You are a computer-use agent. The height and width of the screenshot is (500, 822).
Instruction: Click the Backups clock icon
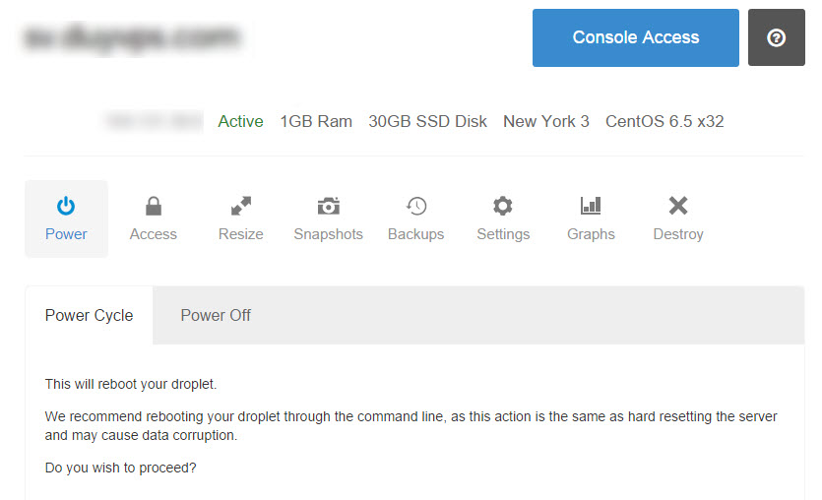click(x=415, y=207)
